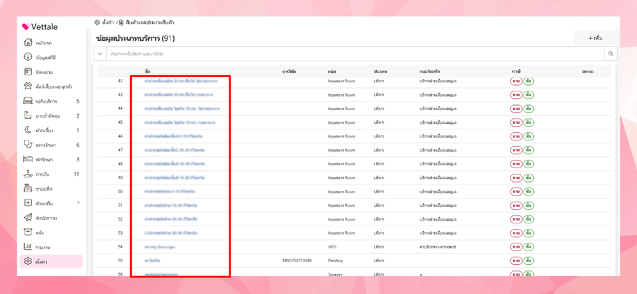637x294 pixels.
Task: Click the green ซื้อ tax badge in row 43
Action: 528,95
